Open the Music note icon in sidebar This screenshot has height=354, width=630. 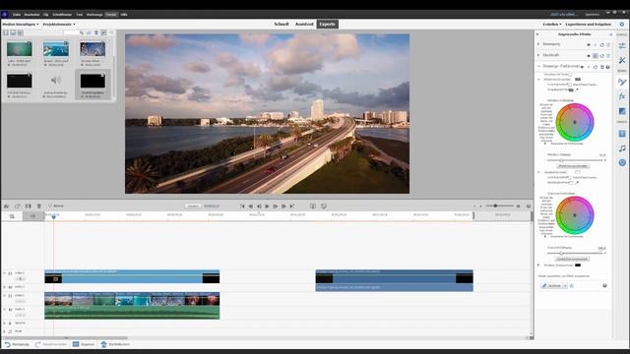[622, 148]
